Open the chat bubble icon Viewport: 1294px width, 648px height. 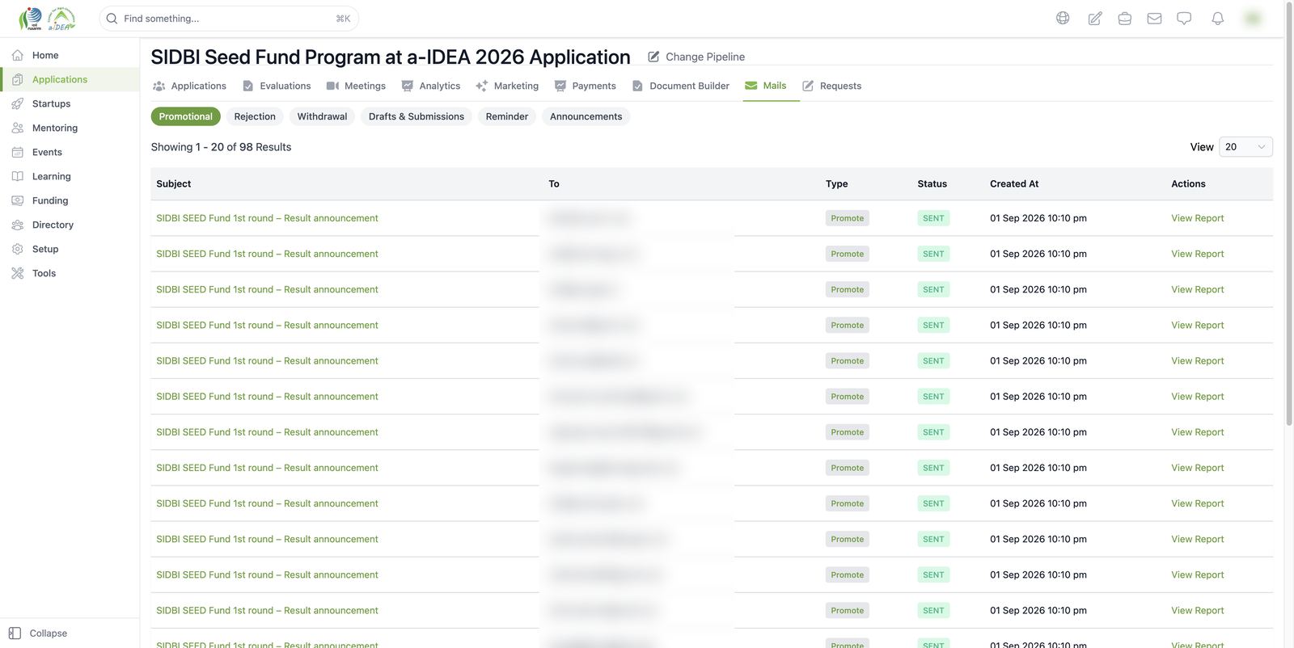[1184, 18]
